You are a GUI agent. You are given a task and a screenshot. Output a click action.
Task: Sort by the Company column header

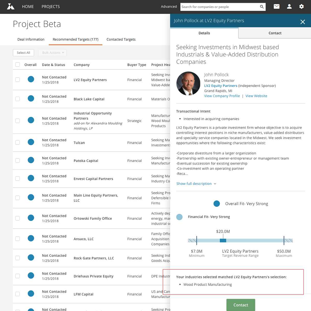[82, 65]
